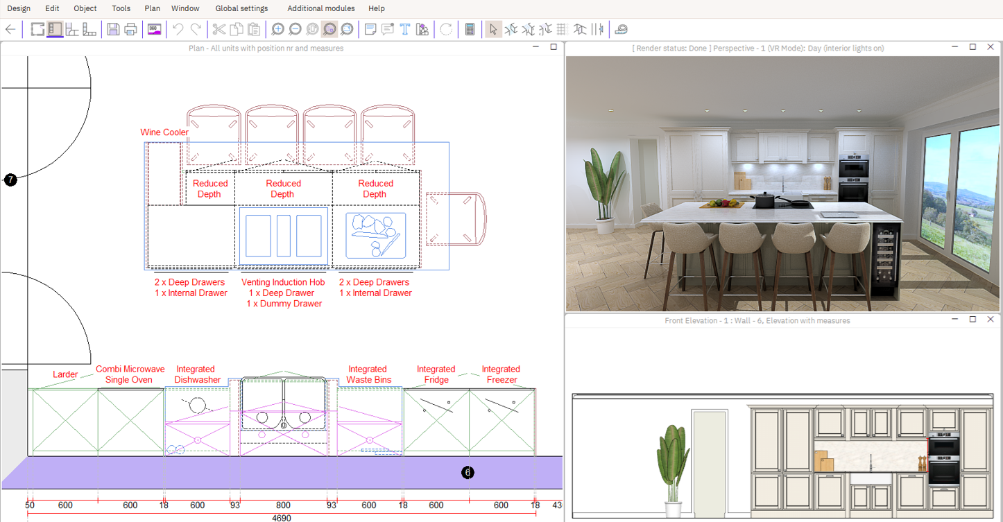
Task: Click the Perspective render view
Action: pos(782,180)
